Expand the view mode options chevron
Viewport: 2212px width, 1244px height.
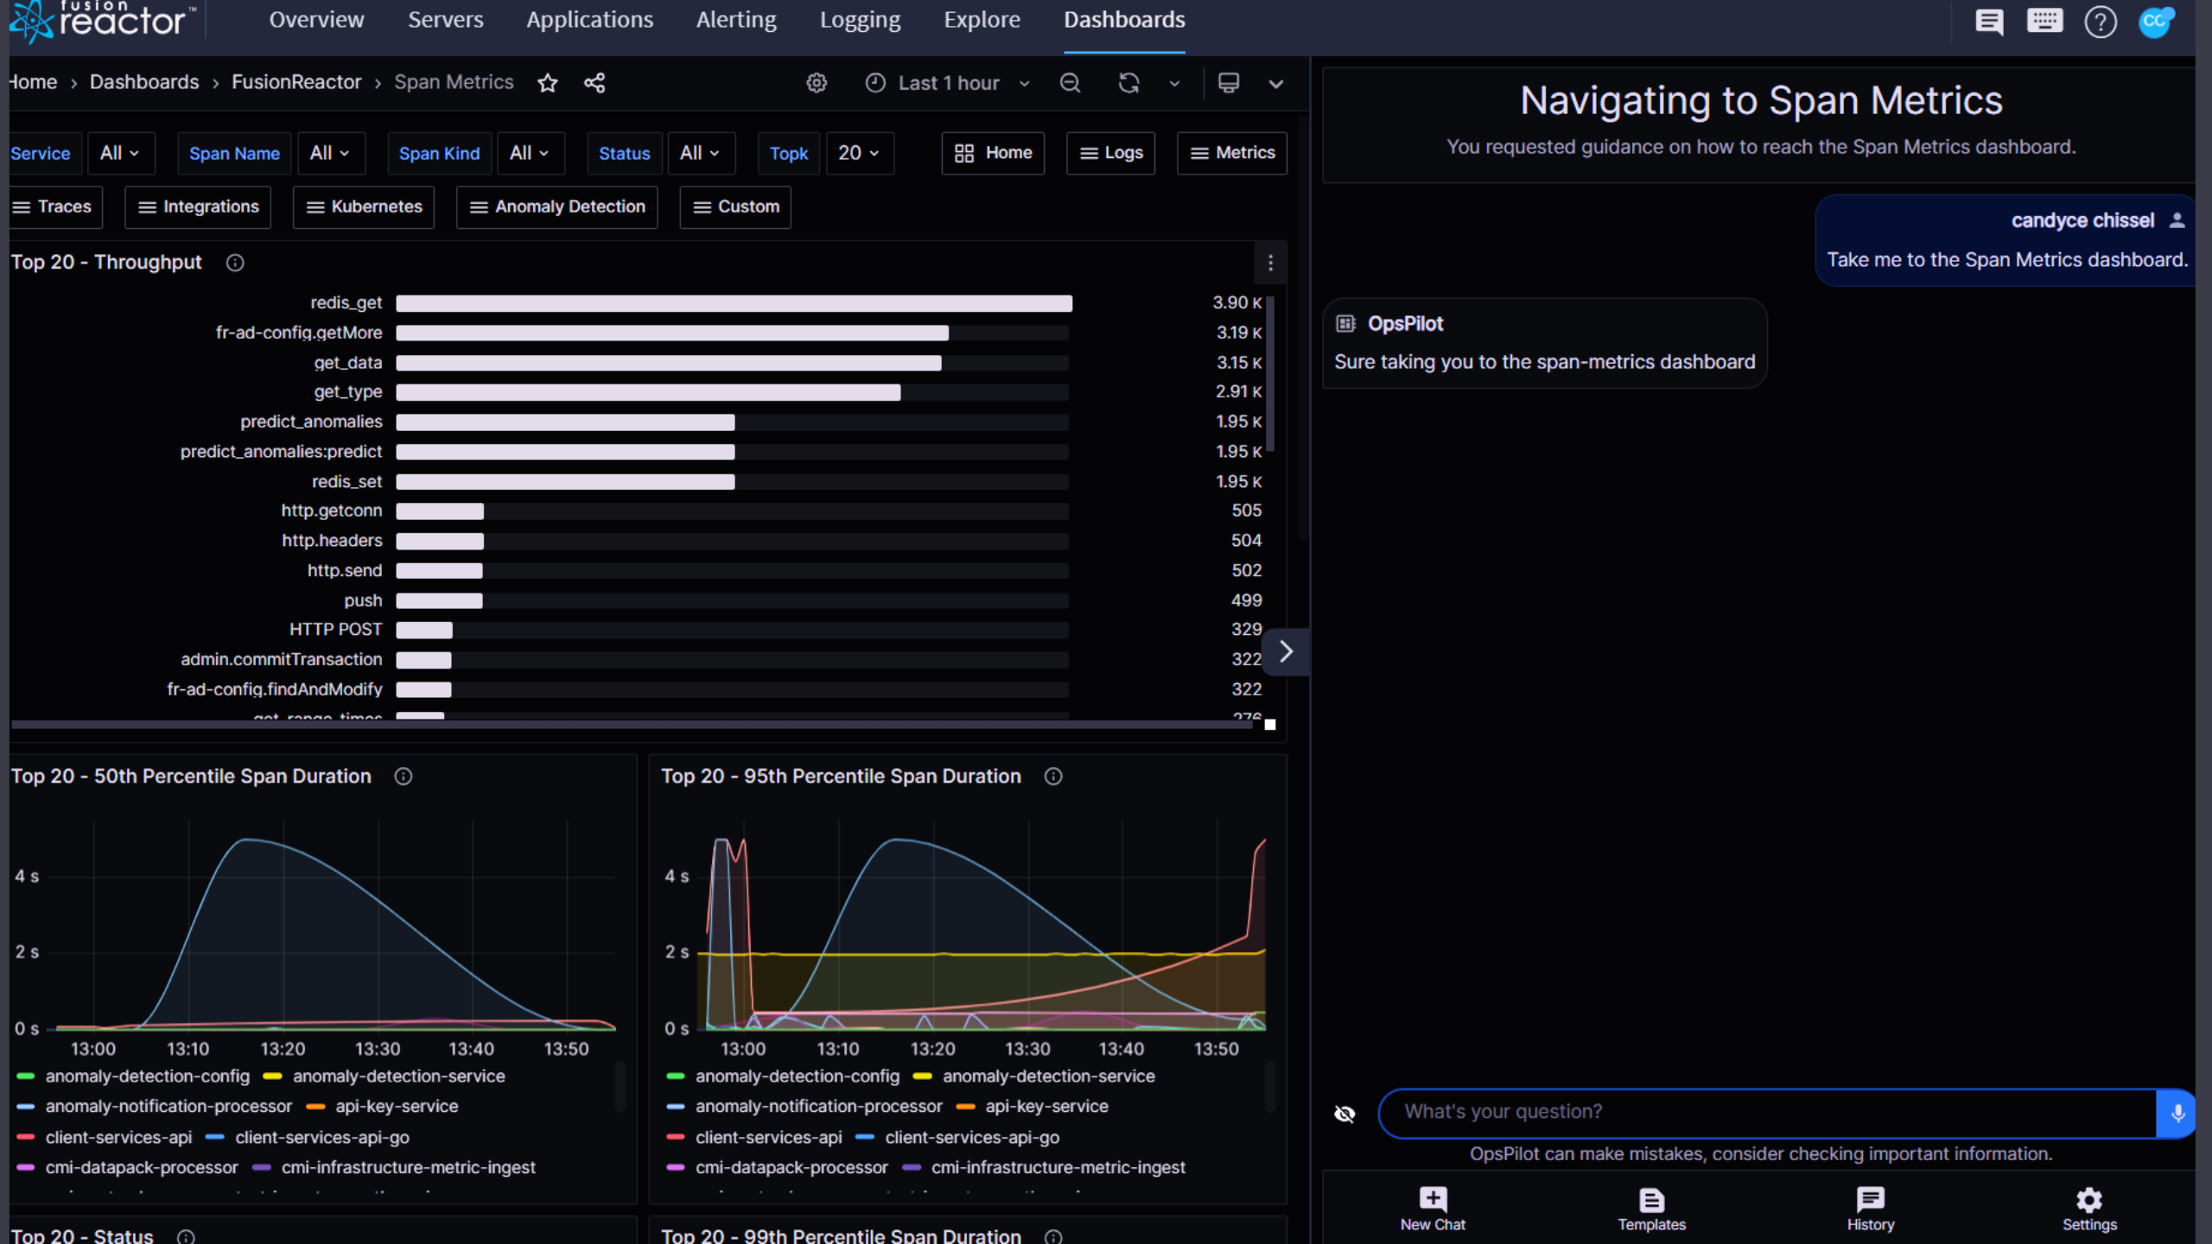tap(1275, 83)
